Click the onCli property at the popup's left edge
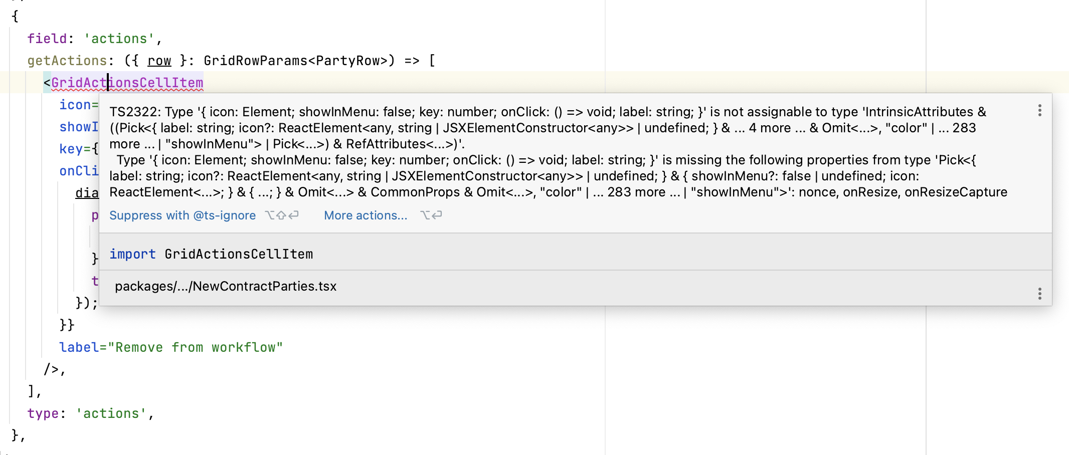The image size is (1069, 455). point(79,171)
